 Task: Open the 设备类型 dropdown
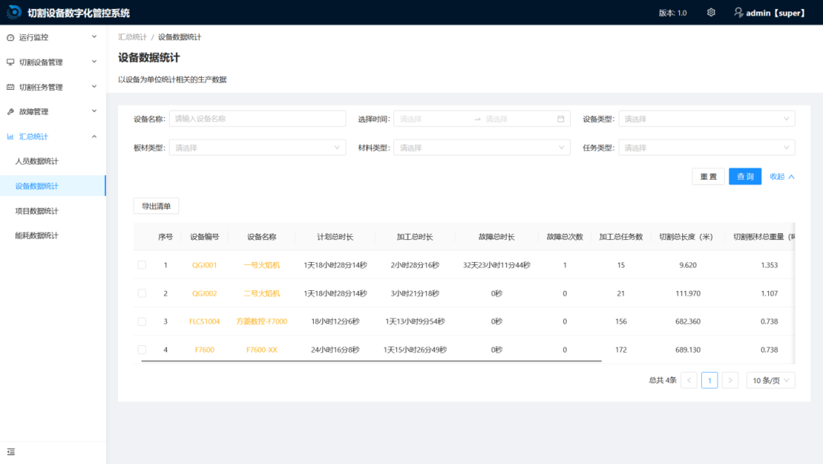pos(705,118)
